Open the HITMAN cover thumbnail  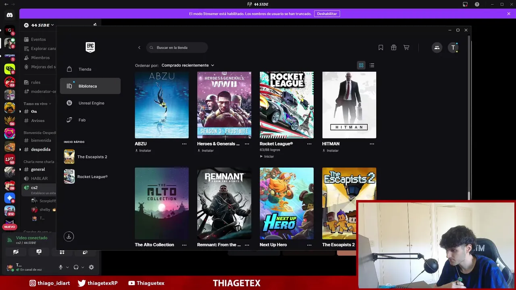pyautogui.click(x=349, y=105)
